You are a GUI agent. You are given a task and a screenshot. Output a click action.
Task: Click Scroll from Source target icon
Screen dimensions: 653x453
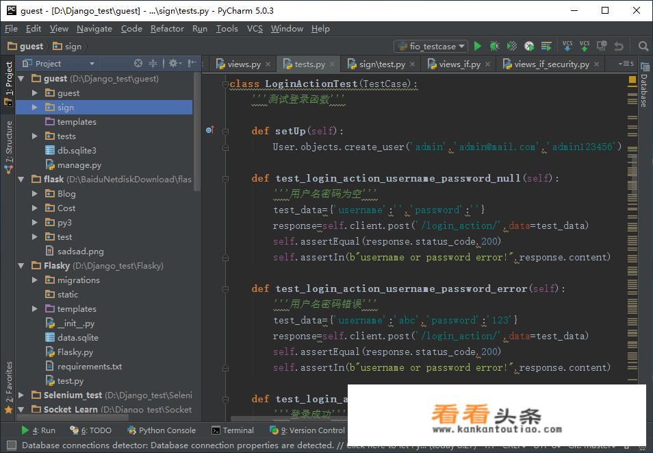tap(138, 64)
